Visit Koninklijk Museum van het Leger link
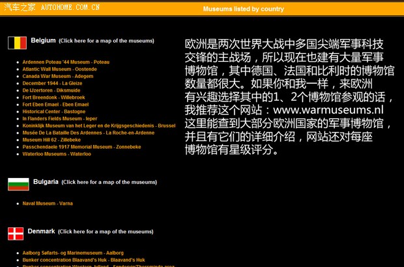Image resolution: width=404 pixels, height=267 pixels. (x=98, y=125)
